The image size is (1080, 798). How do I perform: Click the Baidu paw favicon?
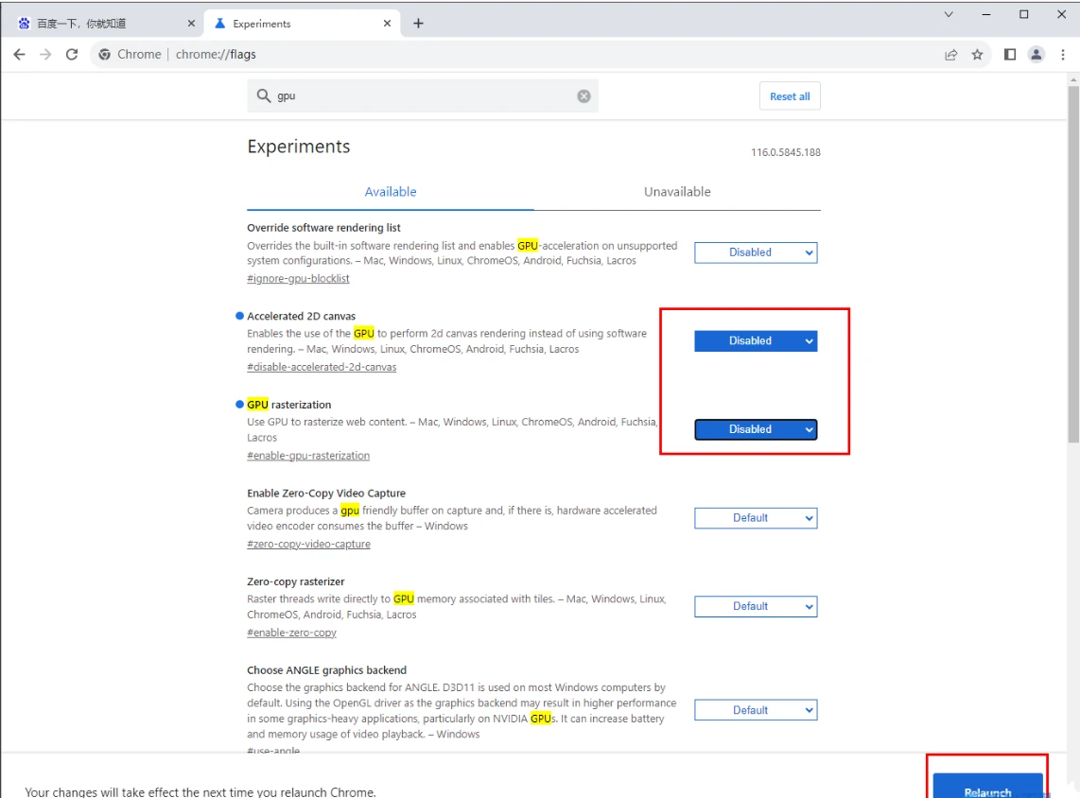click(x=24, y=24)
